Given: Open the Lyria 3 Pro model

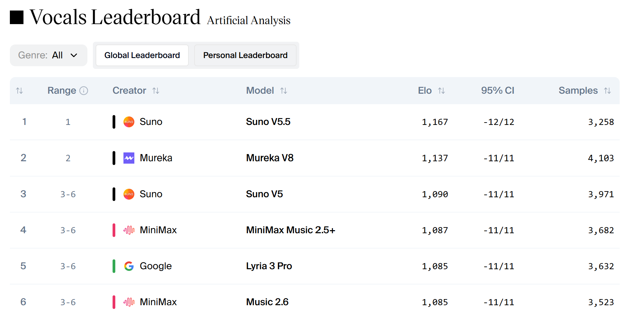Looking at the screenshot, I should (269, 266).
